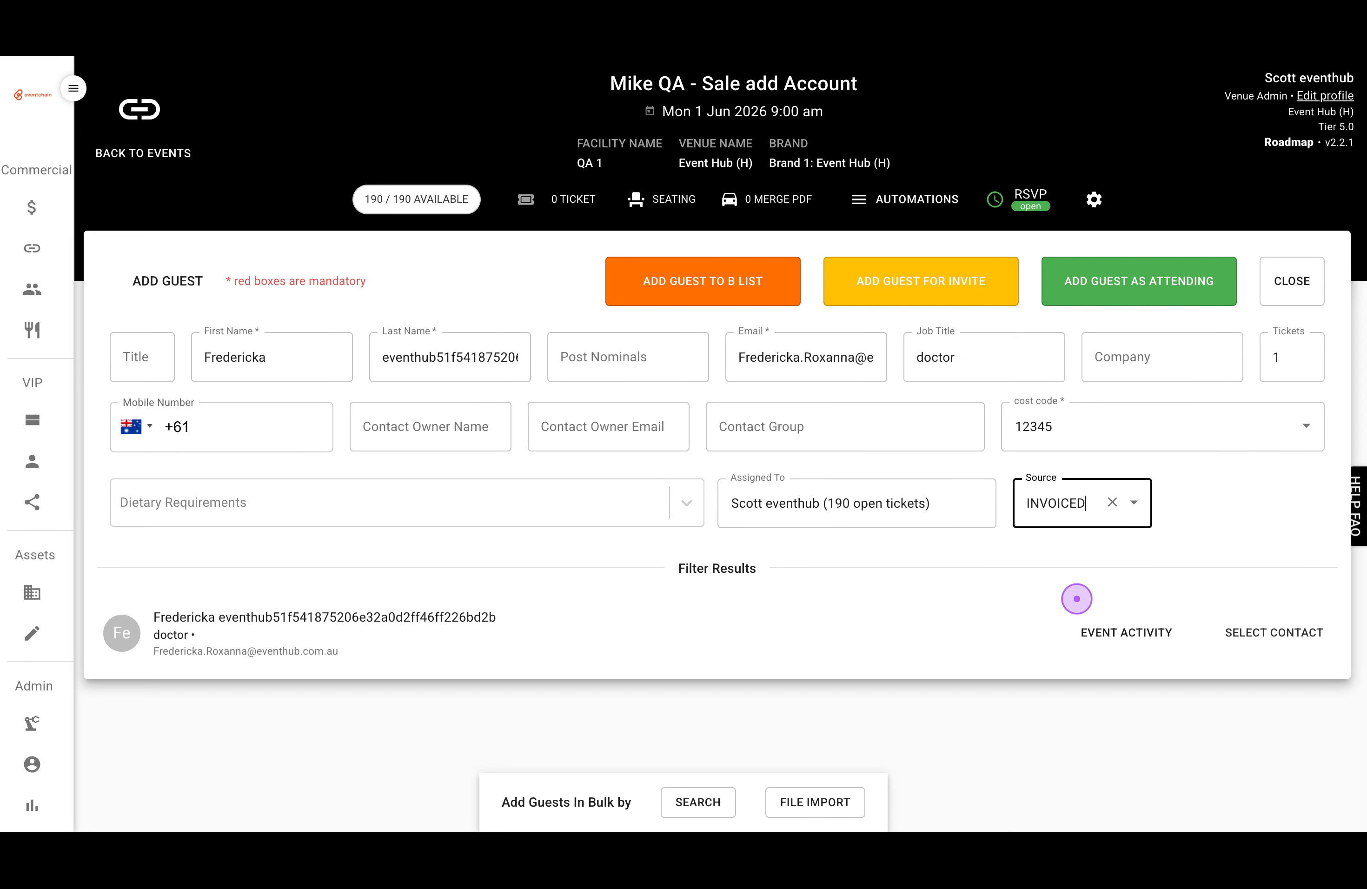Viewport: 1367px width, 889px height.
Task: Open the building Assets icon
Action: 32,592
